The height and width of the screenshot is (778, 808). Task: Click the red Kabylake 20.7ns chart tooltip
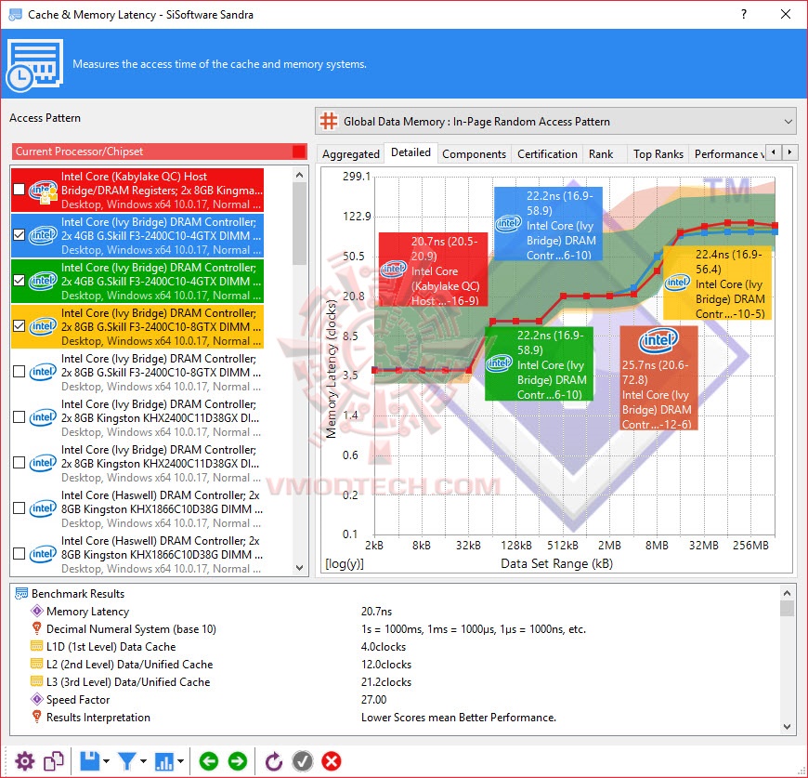(433, 270)
